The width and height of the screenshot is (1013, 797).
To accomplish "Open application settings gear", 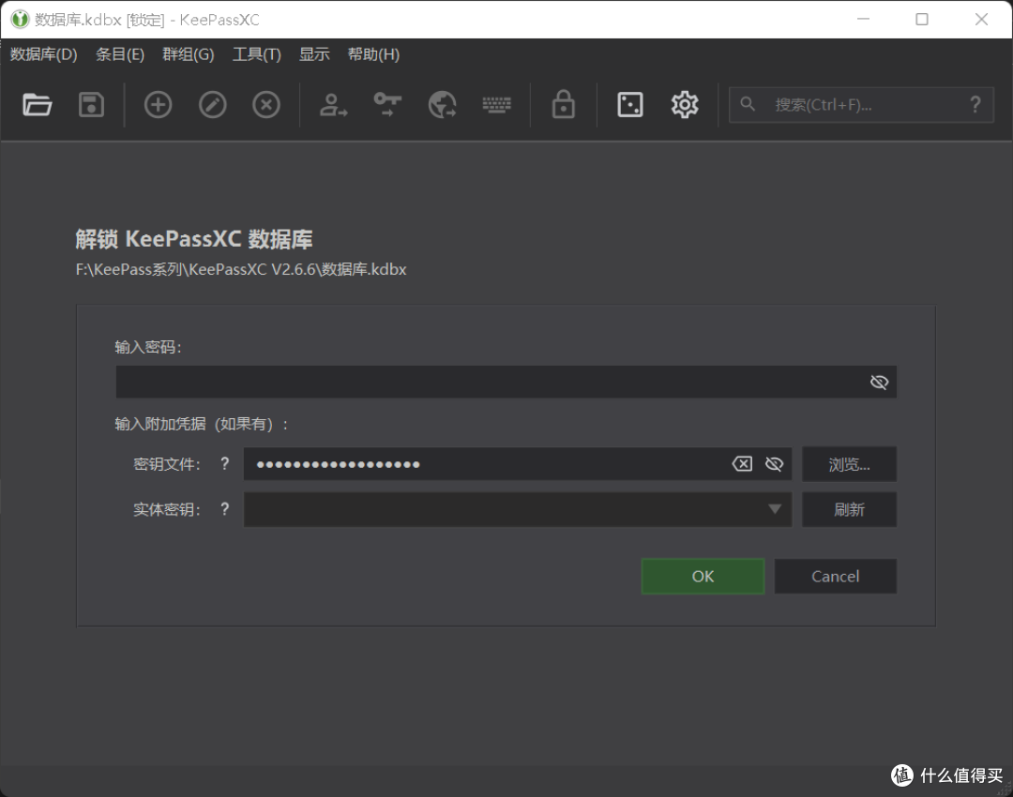I will pyautogui.click(x=684, y=104).
